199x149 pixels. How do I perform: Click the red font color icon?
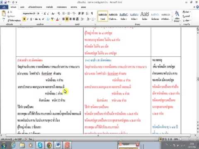pos(58,19)
